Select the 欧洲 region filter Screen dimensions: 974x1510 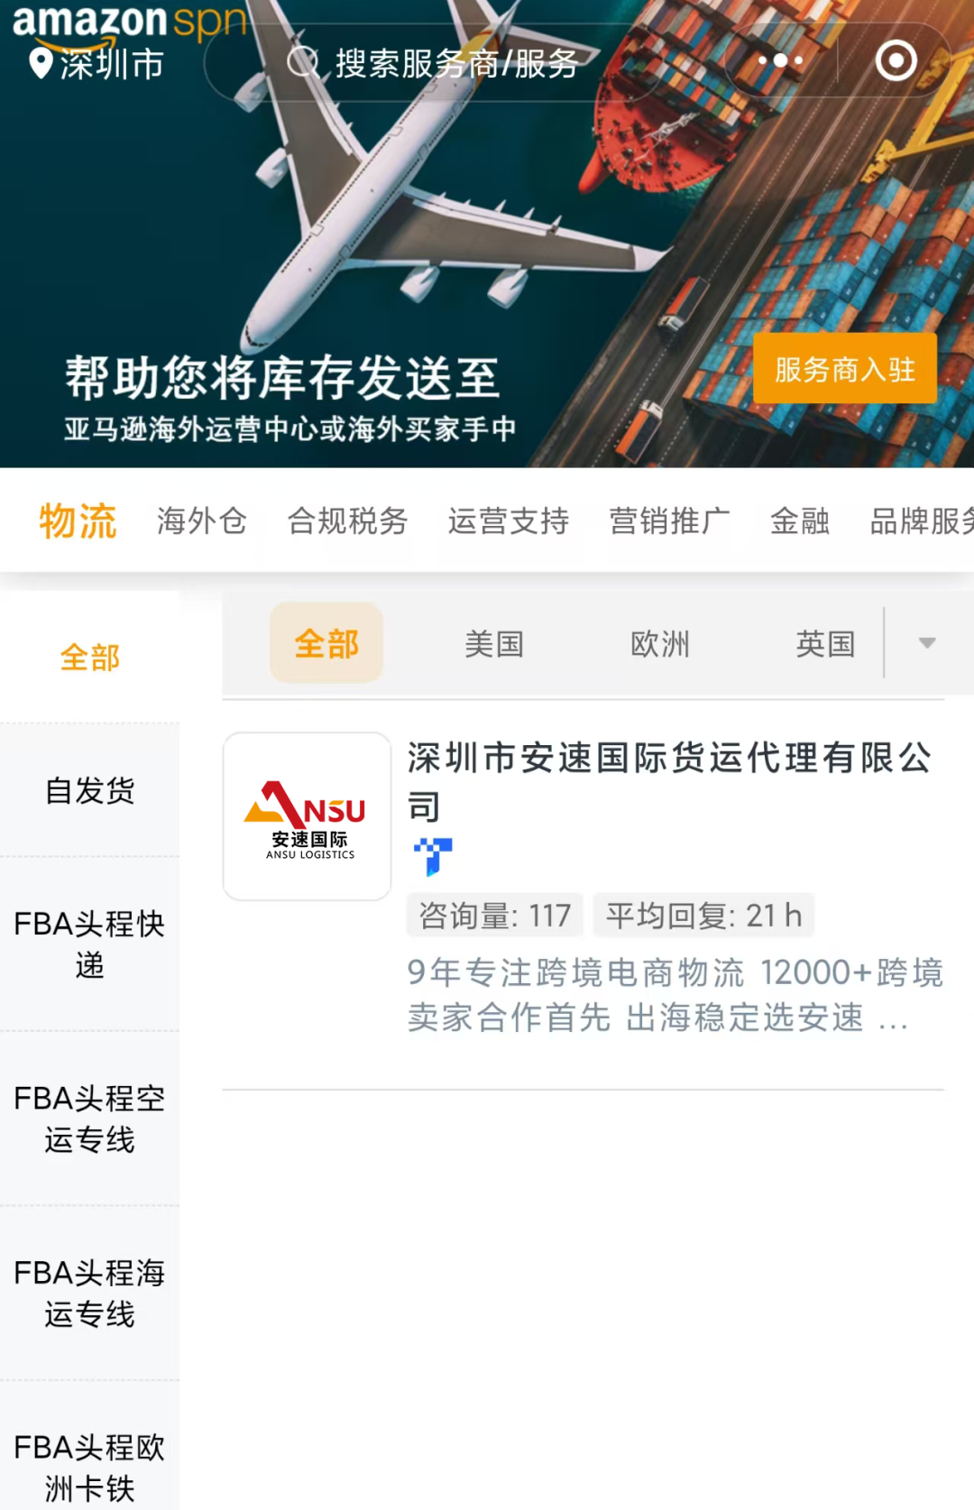660,643
